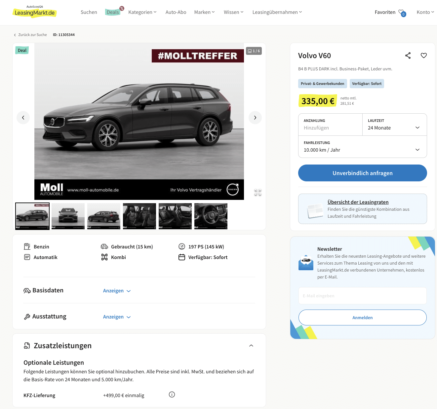
Task: Click the 197 PS power gauge icon
Action: coord(182,246)
